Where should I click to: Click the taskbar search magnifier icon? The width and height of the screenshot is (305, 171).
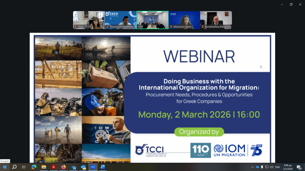[14, 167]
